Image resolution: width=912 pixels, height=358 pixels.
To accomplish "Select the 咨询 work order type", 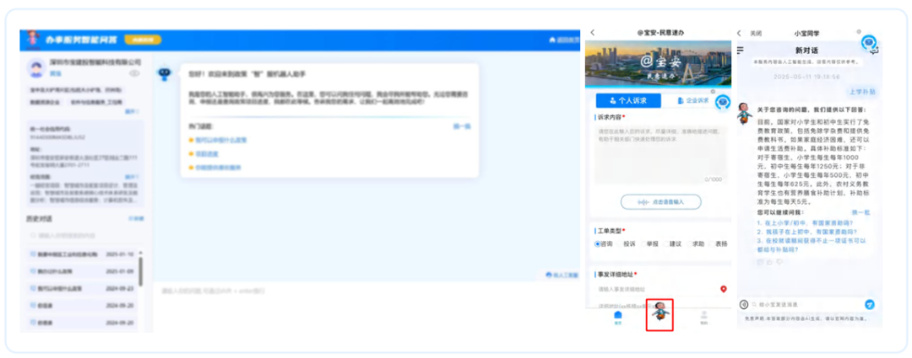I will [603, 243].
